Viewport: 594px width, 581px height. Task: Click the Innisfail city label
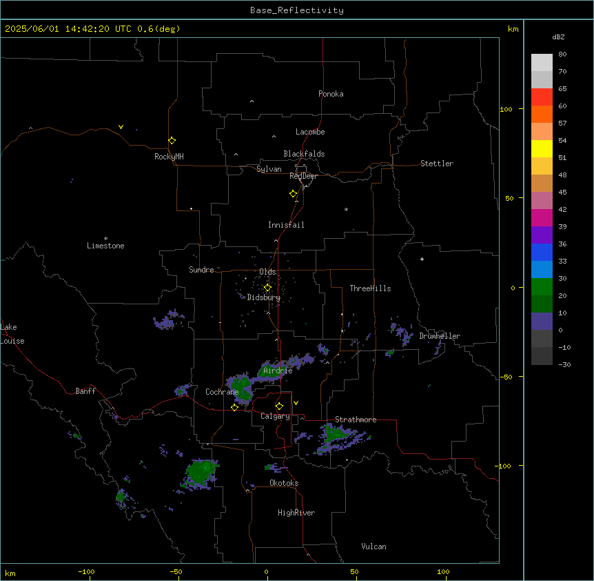(286, 225)
